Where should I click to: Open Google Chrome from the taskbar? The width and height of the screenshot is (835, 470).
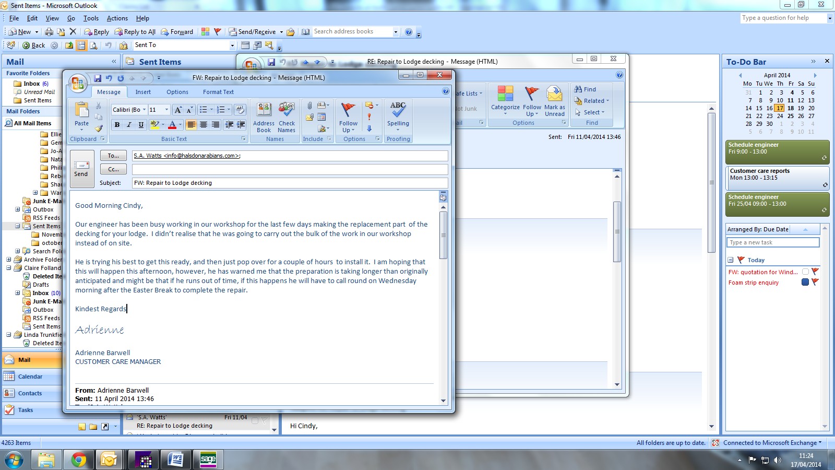(79, 460)
